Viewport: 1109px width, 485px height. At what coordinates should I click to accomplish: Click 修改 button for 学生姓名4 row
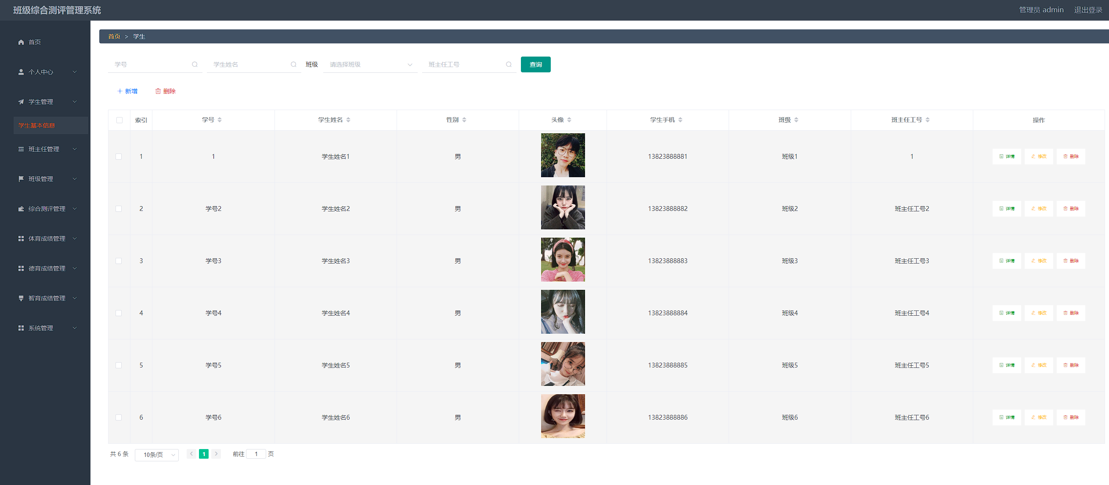(1039, 313)
